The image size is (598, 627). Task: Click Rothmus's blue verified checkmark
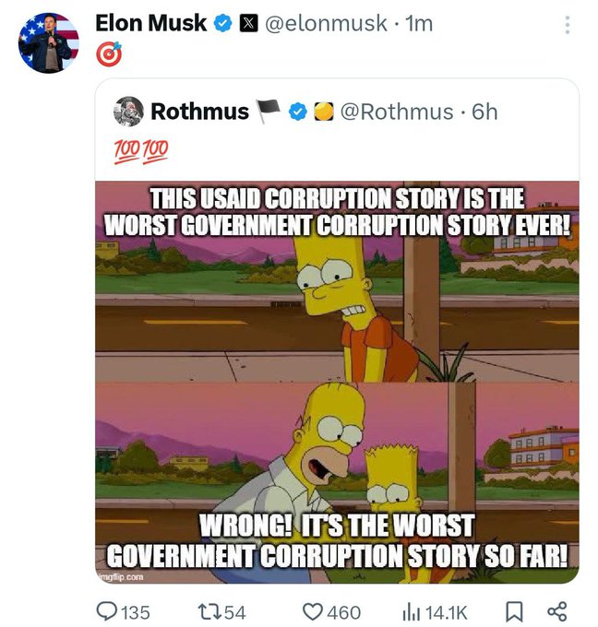[298, 112]
